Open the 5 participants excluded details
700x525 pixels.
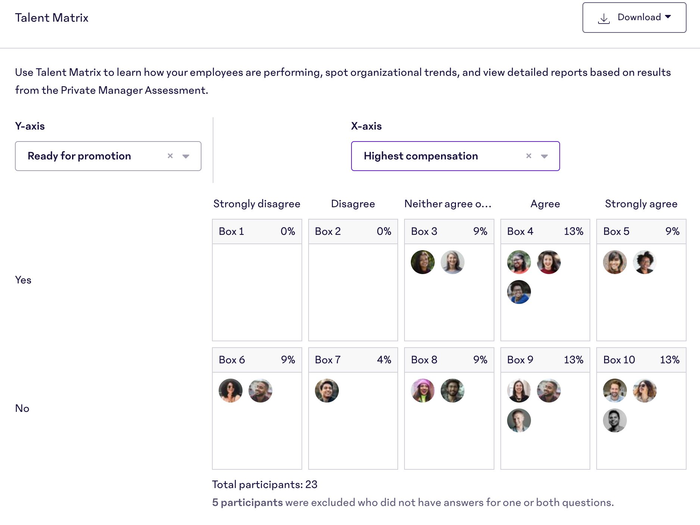coord(247,502)
